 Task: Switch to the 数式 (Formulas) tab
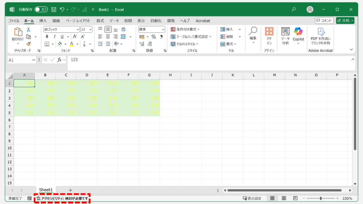(100, 21)
